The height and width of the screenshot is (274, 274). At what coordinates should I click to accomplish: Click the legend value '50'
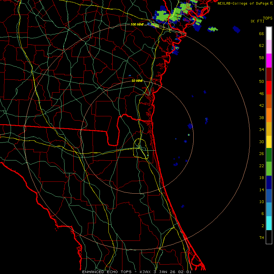click(x=262, y=82)
